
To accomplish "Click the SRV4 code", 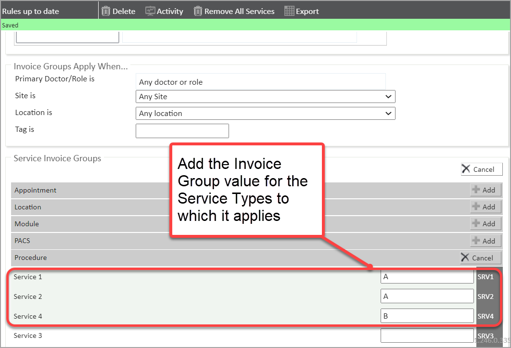I will (x=485, y=316).
